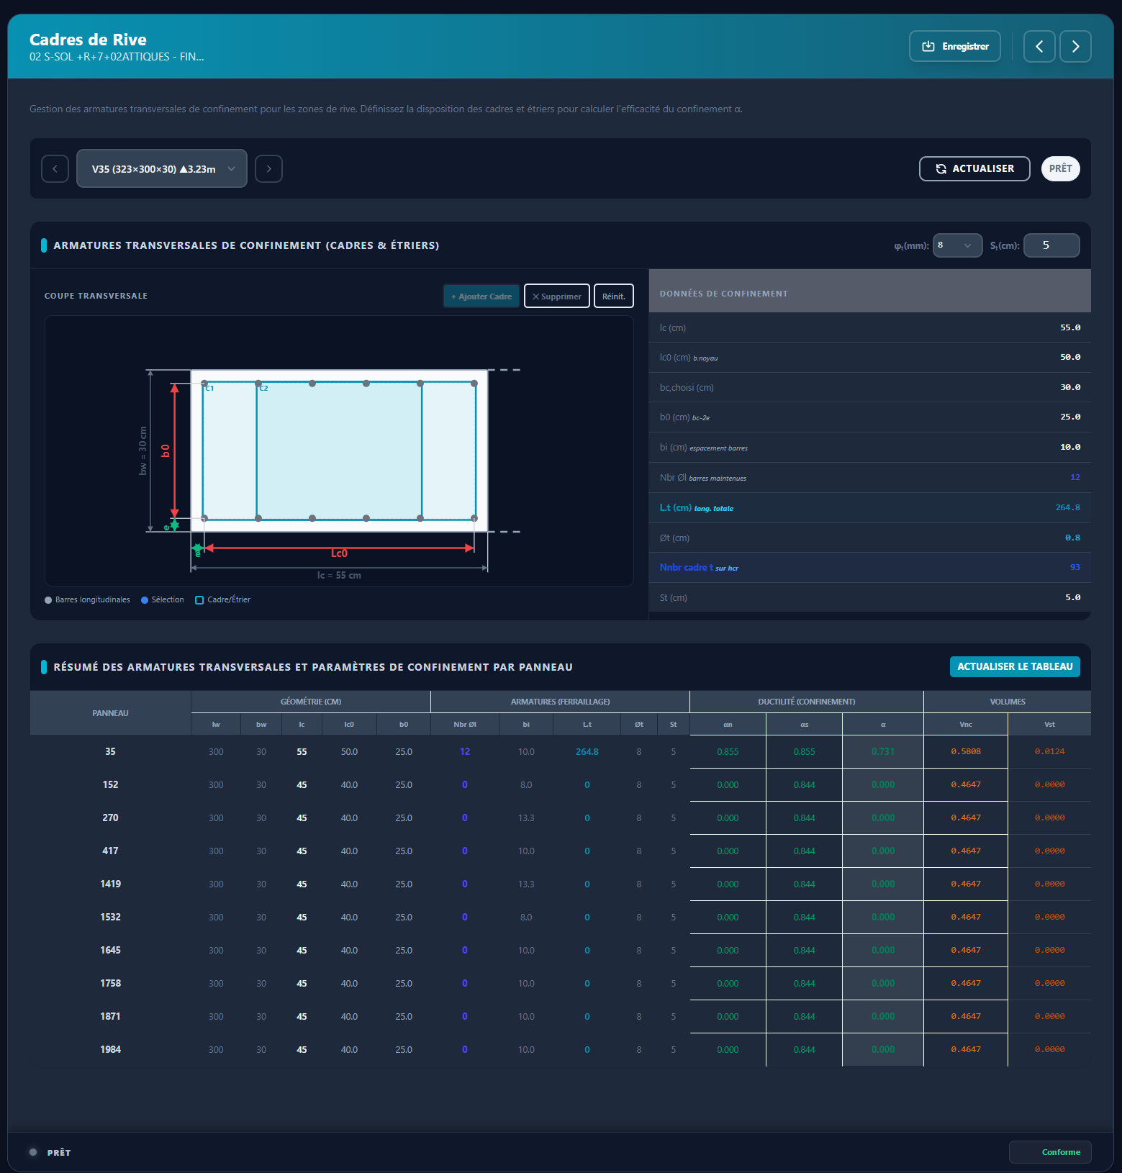Click the lc0 (cm) value 50.0
Screen dimensions: 1122x1173
pos(1070,357)
